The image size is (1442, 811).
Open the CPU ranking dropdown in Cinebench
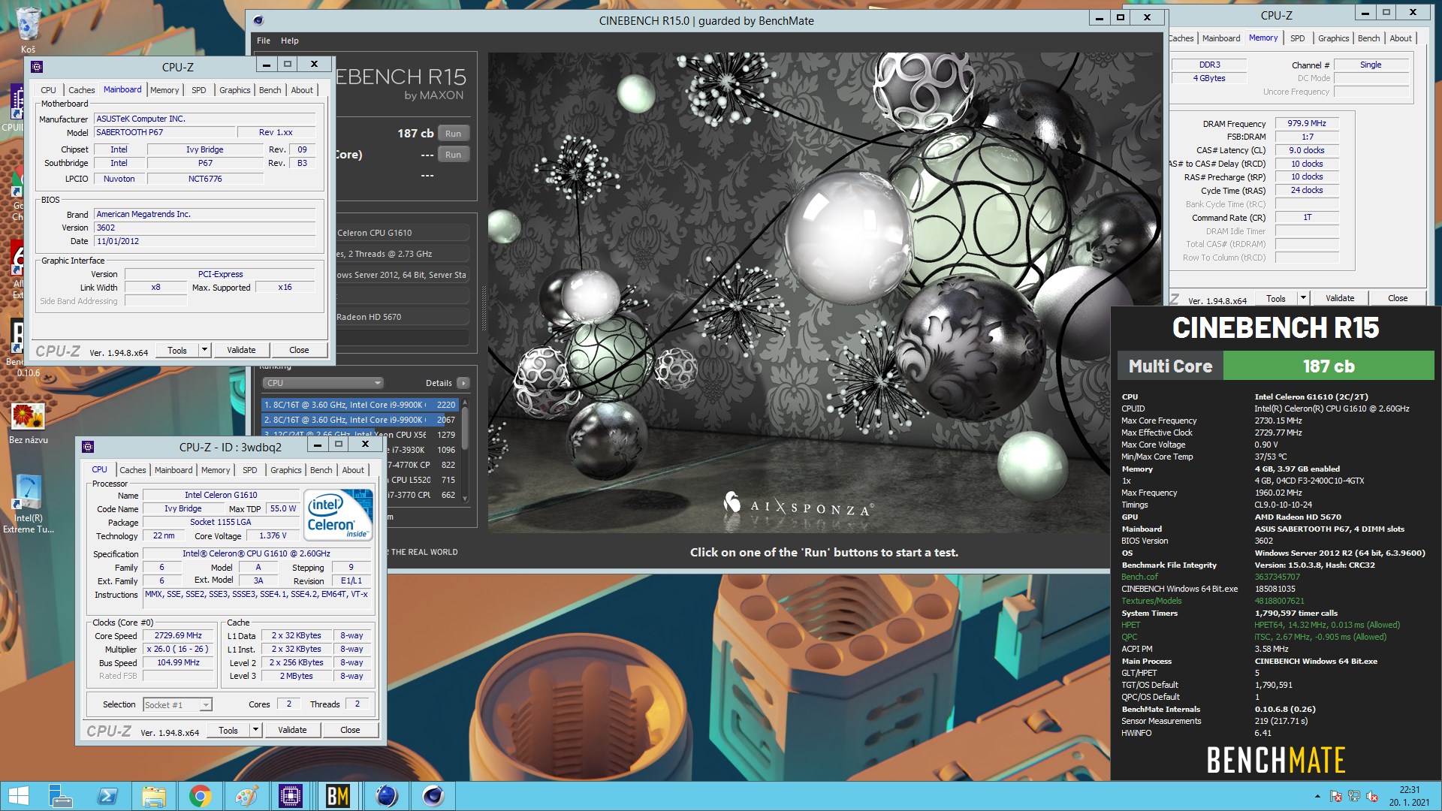pyautogui.click(x=323, y=383)
